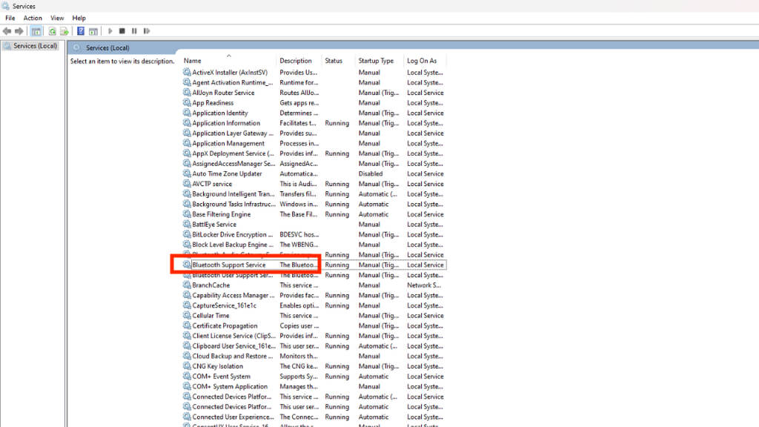Click the Back arrow toolbar icon
759x427 pixels.
point(7,31)
